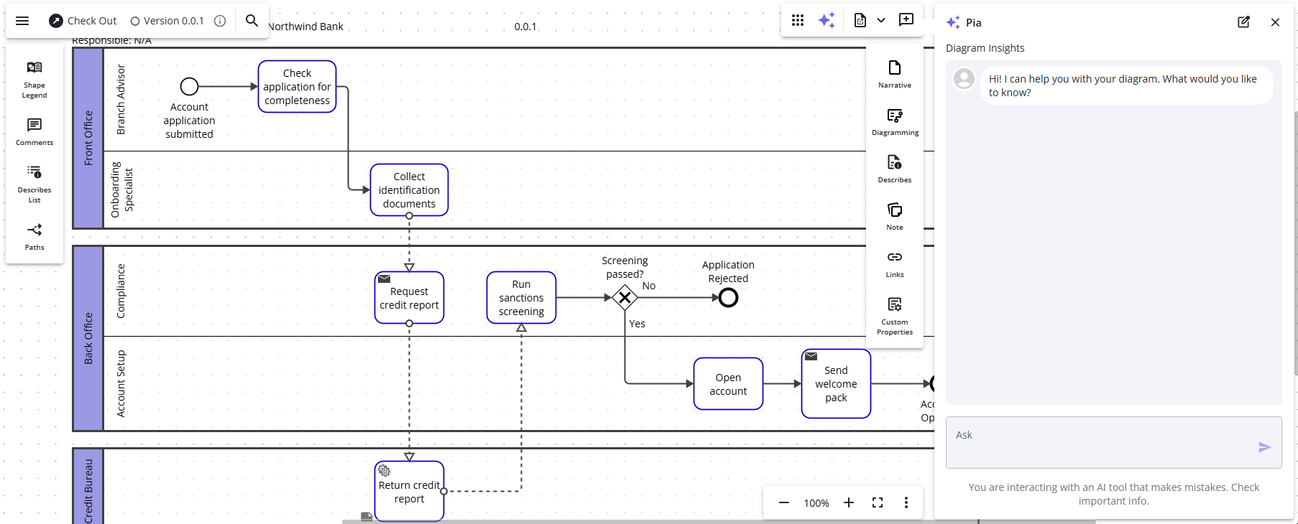Click the Account application submitted start event
Viewport: 1298px width, 524px height.
pyautogui.click(x=190, y=87)
